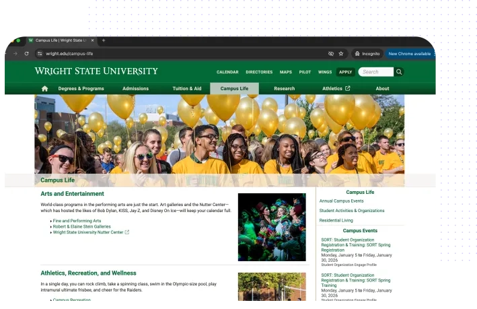
Task: Open Robert & Elaine Stein Galleries link
Action: (x=82, y=226)
